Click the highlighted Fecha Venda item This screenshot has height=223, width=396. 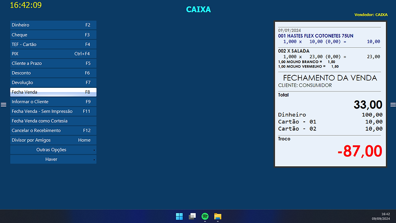53,92
